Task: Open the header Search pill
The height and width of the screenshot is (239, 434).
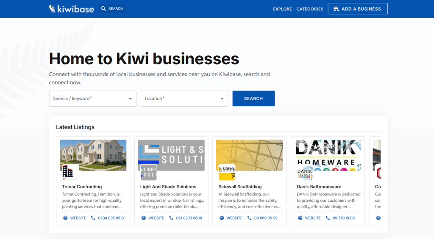Action: (112, 8)
